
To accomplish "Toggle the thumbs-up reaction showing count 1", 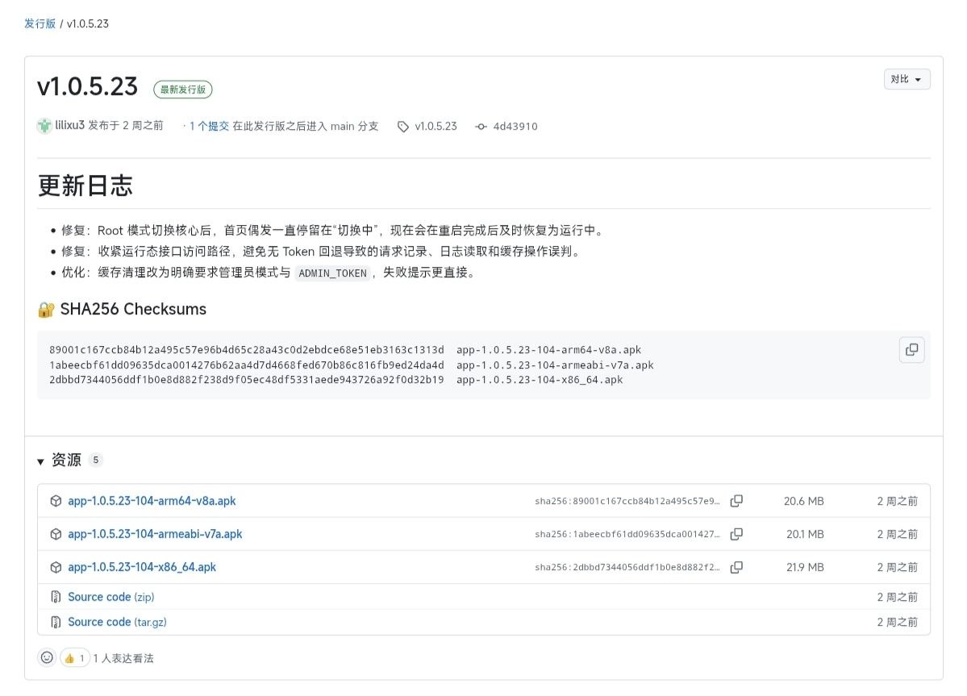I will (75, 657).
